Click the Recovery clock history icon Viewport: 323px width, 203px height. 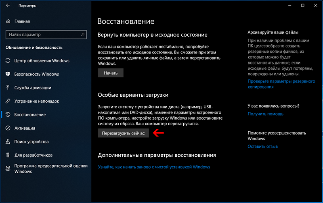pyautogui.click(x=8, y=114)
